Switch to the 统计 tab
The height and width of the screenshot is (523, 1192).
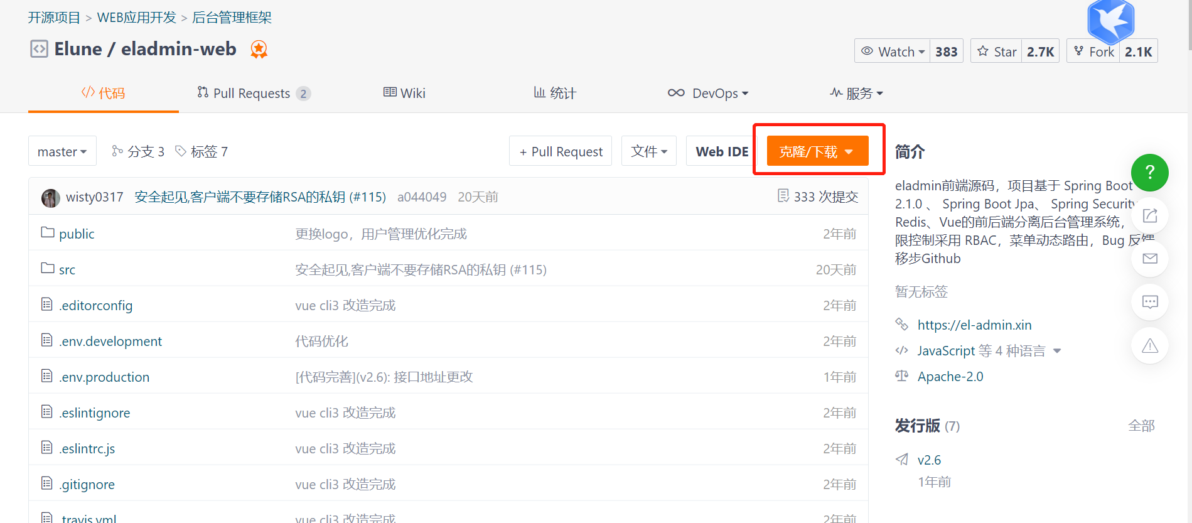pyautogui.click(x=555, y=93)
